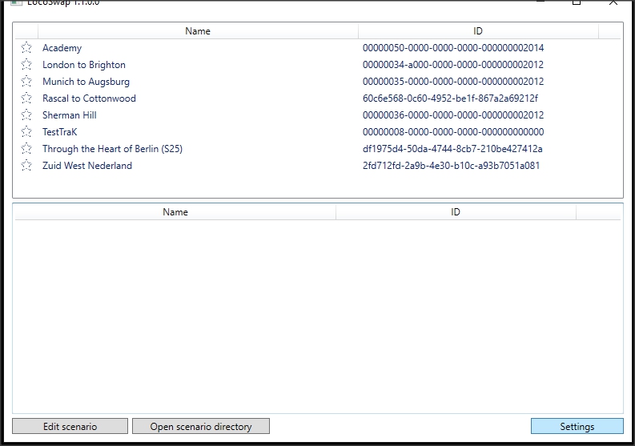Sort routes by the ID column header

pyautogui.click(x=478, y=31)
